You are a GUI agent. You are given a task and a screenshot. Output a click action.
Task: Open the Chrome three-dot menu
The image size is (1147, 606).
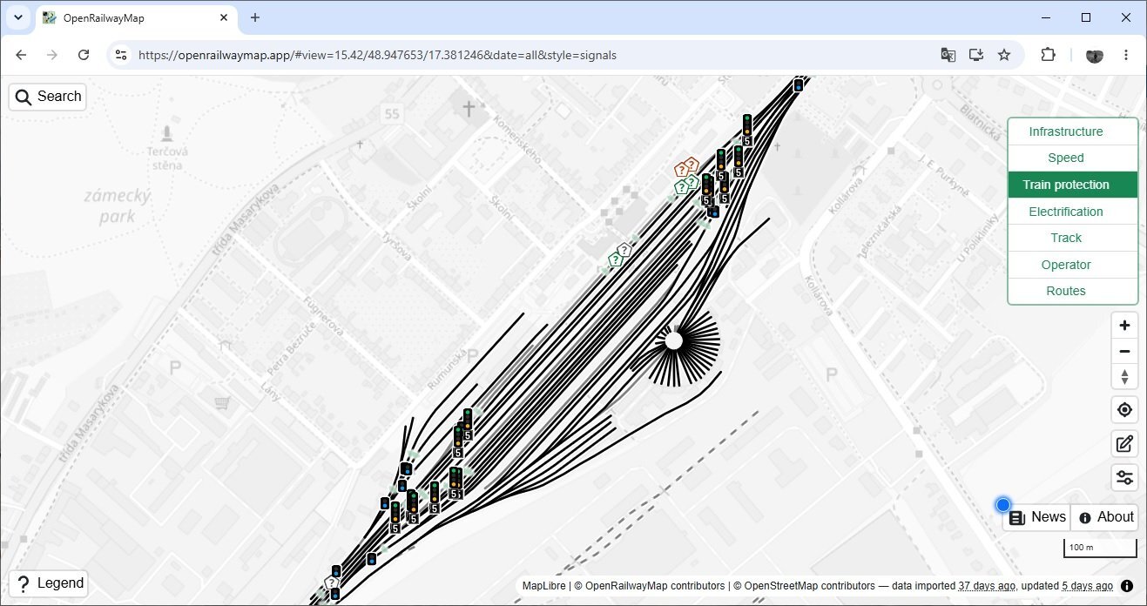coord(1128,55)
